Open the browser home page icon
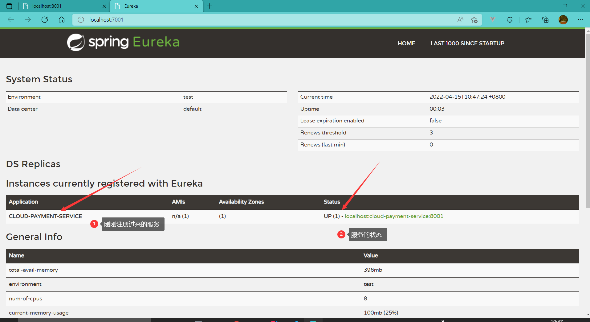 tap(62, 20)
